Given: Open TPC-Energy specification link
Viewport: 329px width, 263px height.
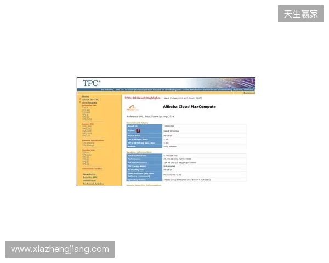Looking at the screenshot, I should coord(88,145).
